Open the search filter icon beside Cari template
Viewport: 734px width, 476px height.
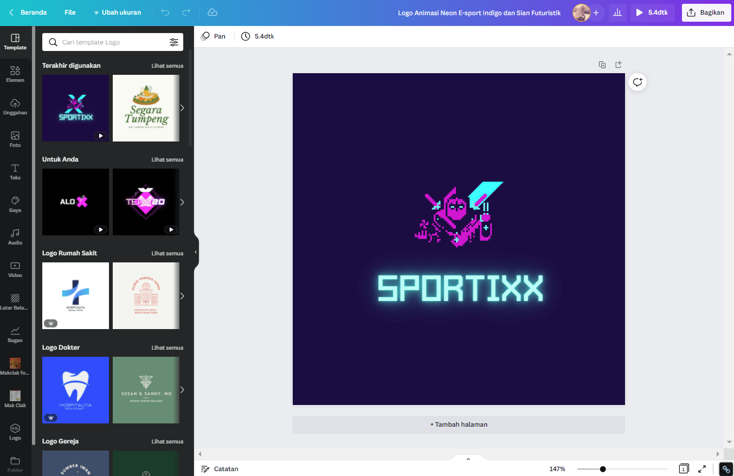tap(174, 42)
